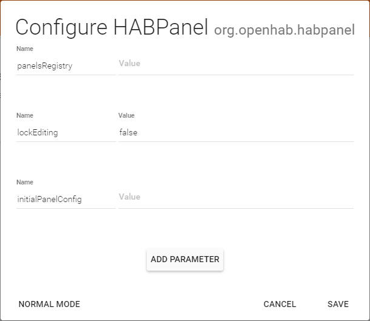370x321 pixels.
Task: Focus the empty Value field for initialPanelConfig
Action: [235, 197]
